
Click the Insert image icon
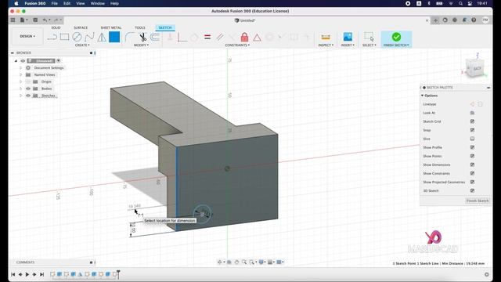click(348, 37)
